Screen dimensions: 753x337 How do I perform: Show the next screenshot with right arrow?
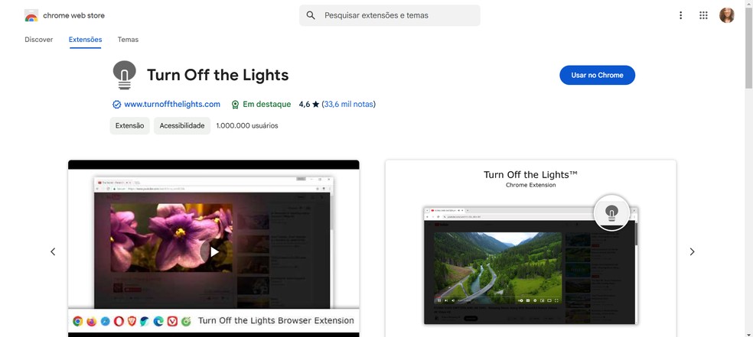692,251
